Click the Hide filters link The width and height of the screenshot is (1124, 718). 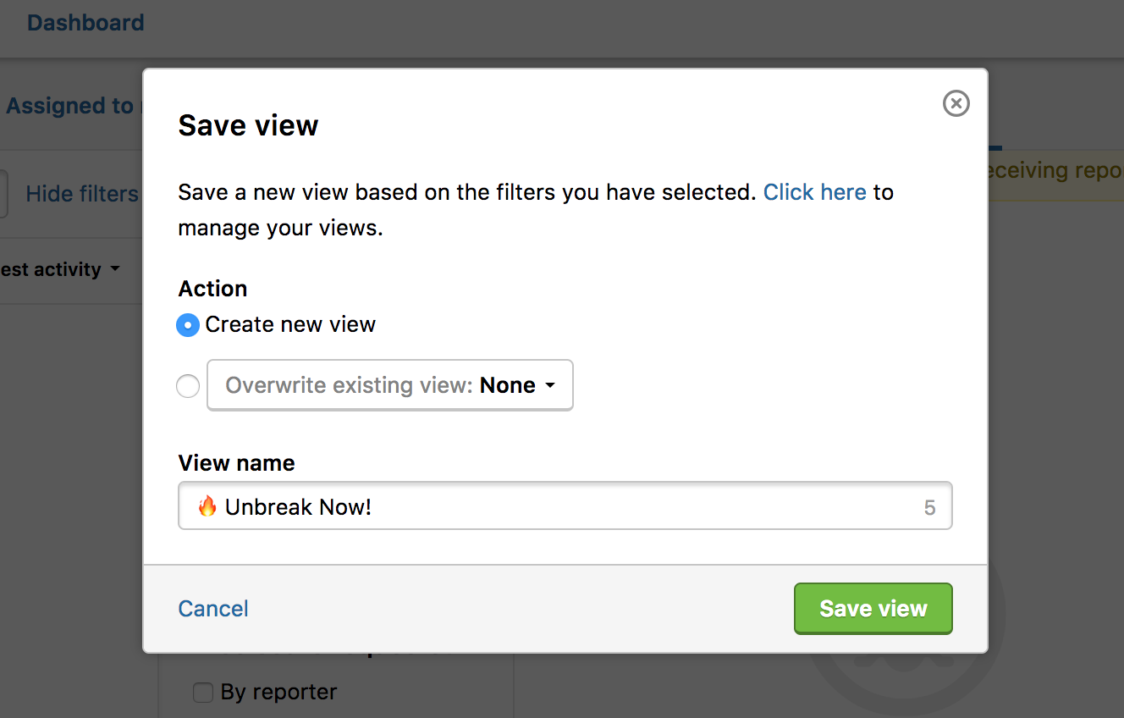pyautogui.click(x=82, y=194)
